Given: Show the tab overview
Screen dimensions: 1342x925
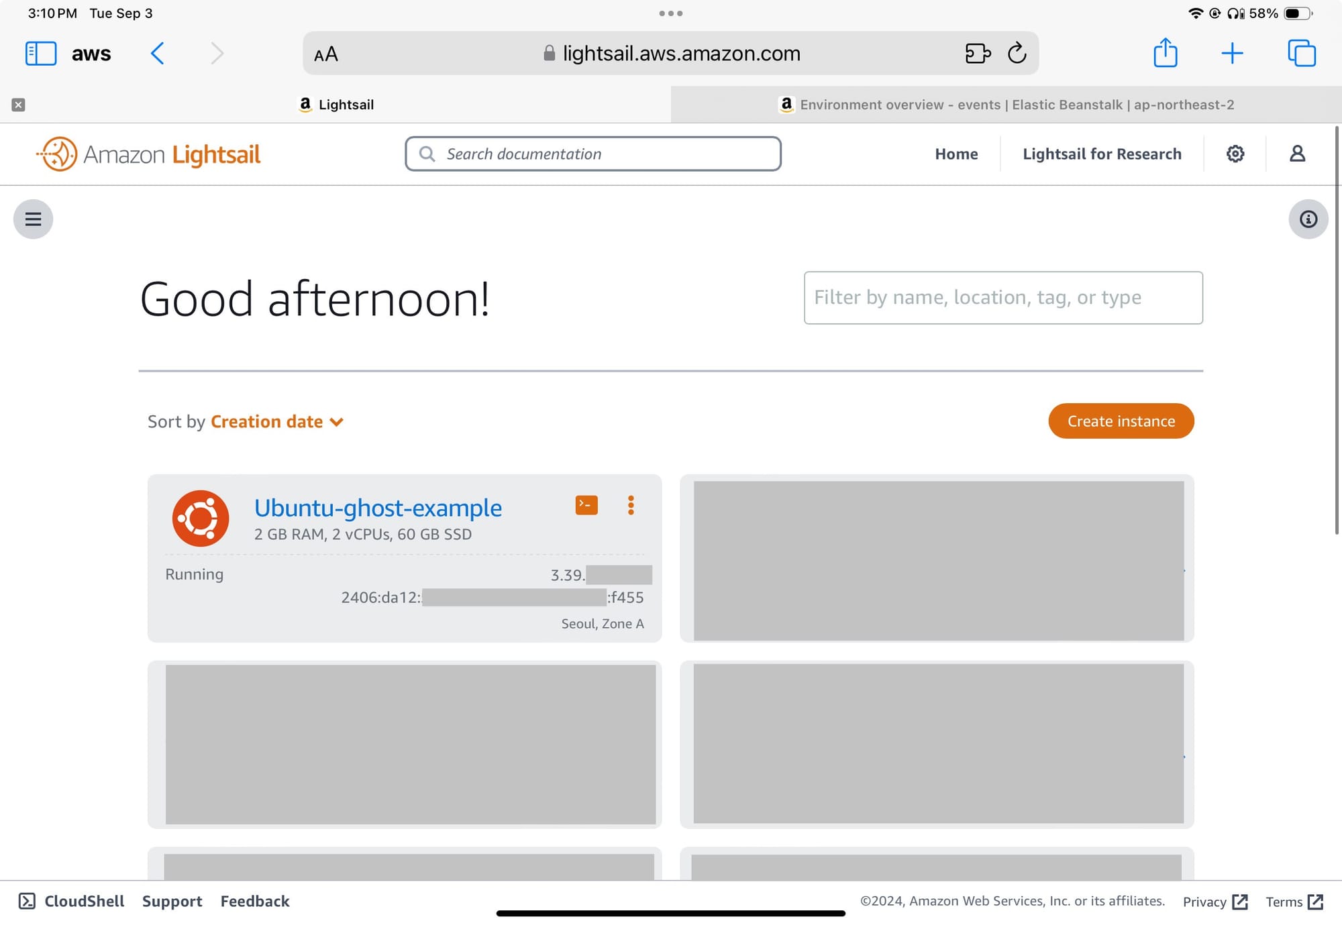Looking at the screenshot, I should tap(1302, 53).
